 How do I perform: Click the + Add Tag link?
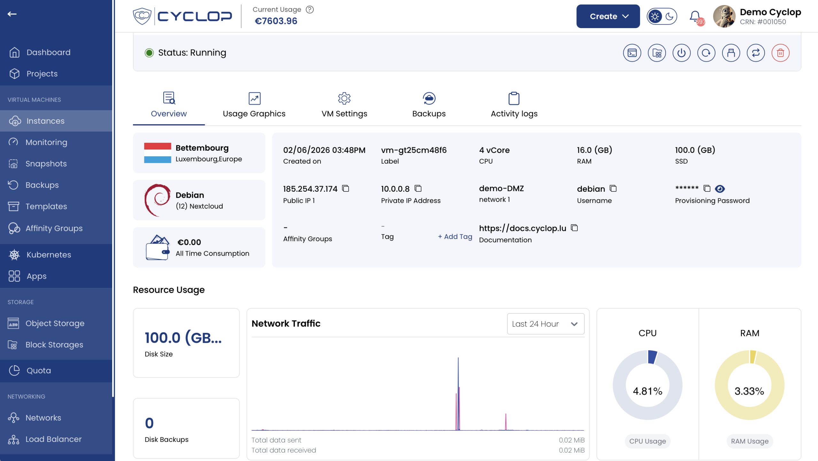(x=455, y=236)
